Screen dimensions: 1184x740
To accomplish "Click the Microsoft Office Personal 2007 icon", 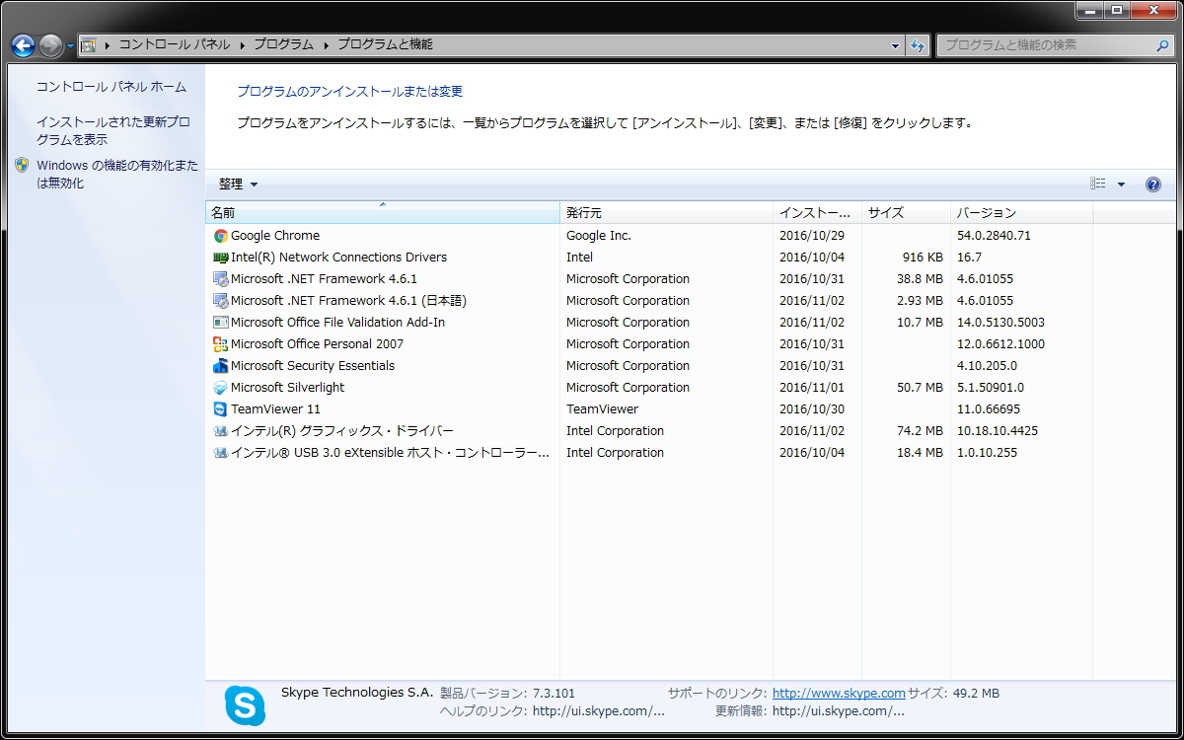I will [x=221, y=344].
